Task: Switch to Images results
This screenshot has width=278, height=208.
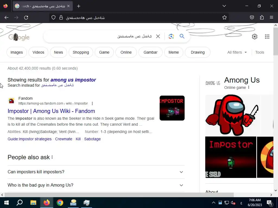Action: pos(17,52)
